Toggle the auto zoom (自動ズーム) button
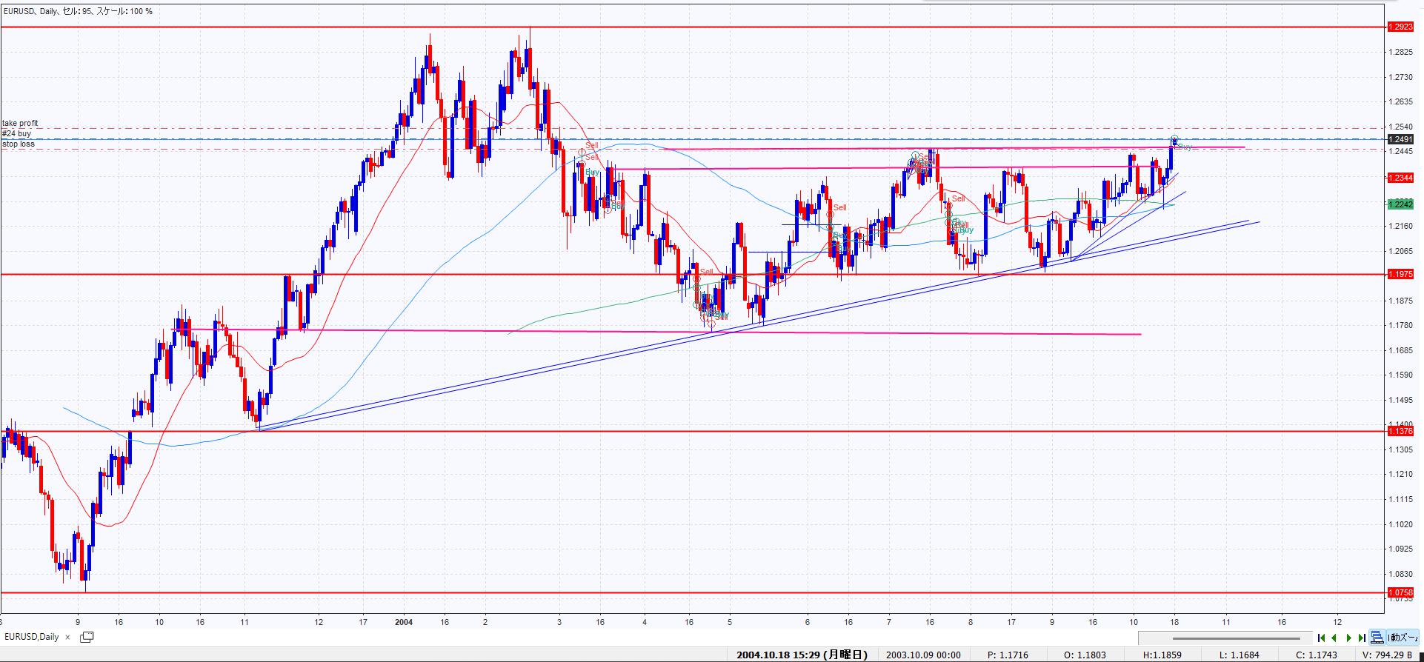This screenshot has height=662, width=1424. point(1403,638)
